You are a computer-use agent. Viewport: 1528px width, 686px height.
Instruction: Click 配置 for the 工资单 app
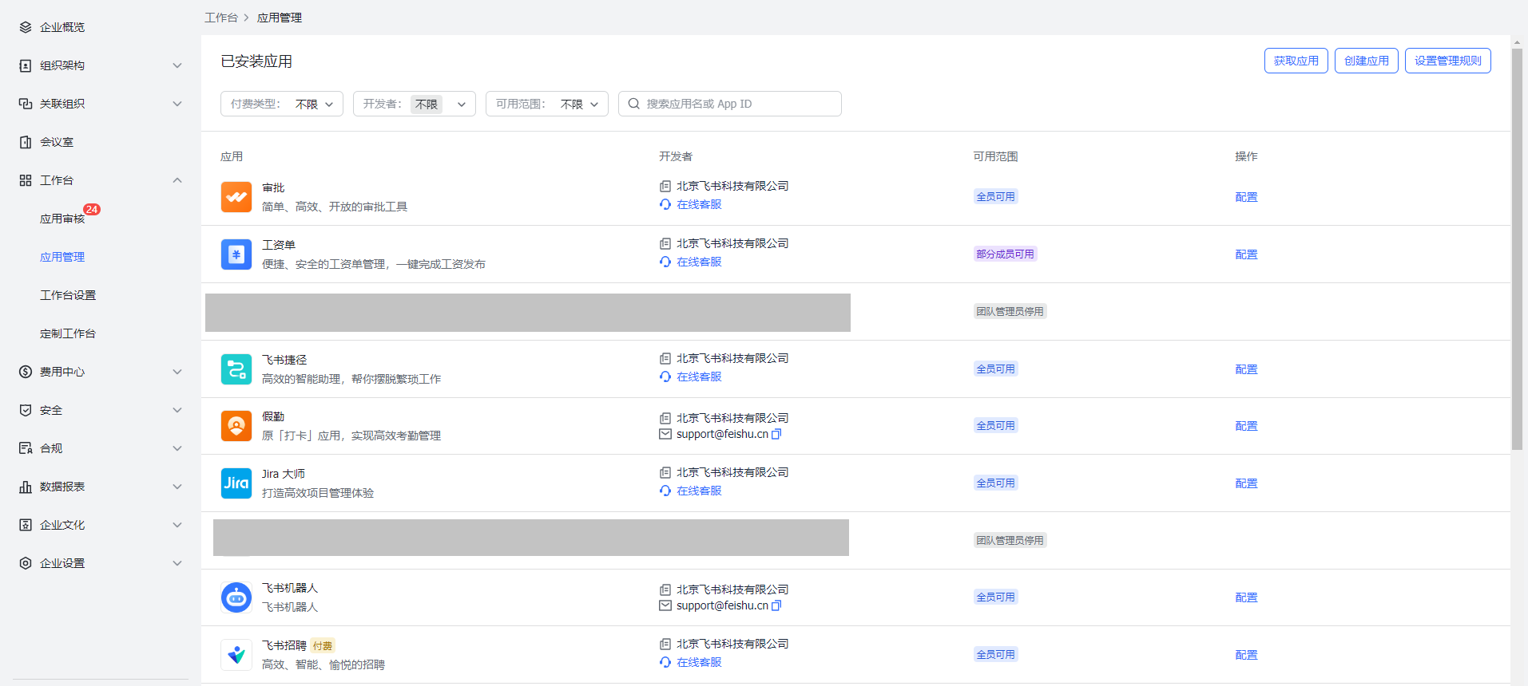[1246, 254]
